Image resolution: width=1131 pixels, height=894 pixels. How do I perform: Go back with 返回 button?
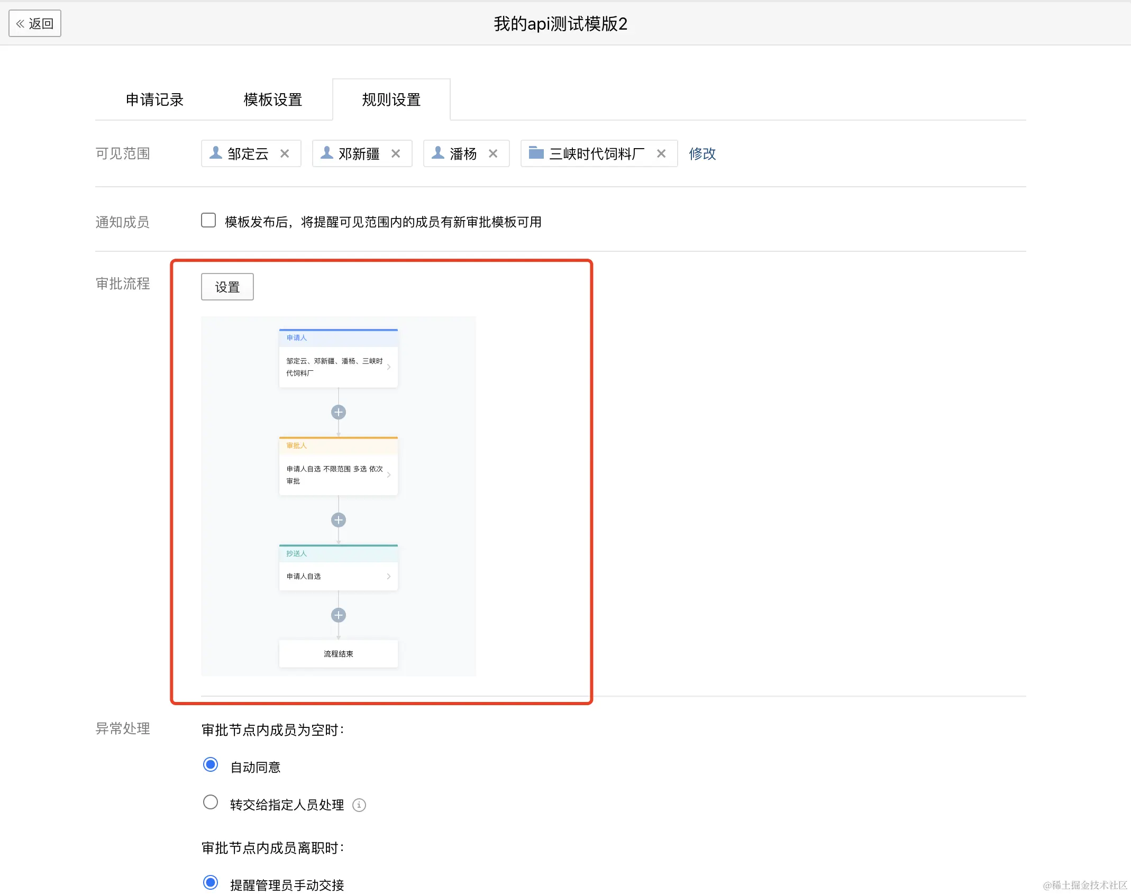pyautogui.click(x=35, y=24)
